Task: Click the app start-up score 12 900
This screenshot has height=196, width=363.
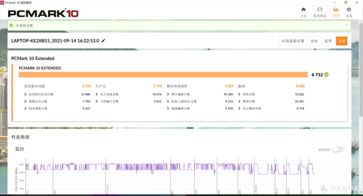Action: [x=85, y=94]
